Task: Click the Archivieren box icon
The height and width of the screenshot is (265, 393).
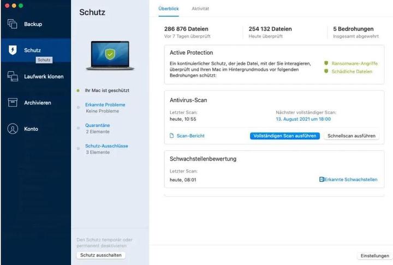Action: (x=13, y=102)
